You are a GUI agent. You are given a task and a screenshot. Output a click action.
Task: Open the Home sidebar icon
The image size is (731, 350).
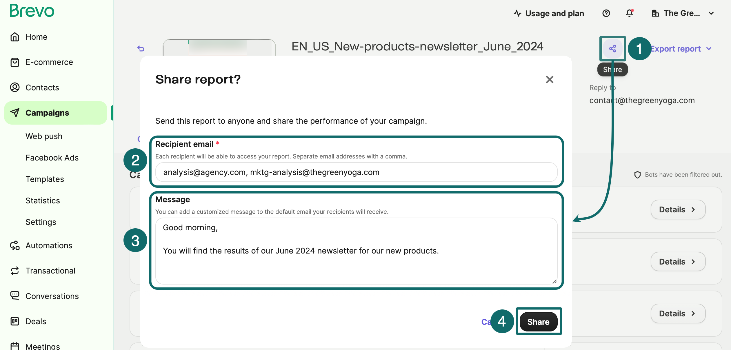click(15, 37)
